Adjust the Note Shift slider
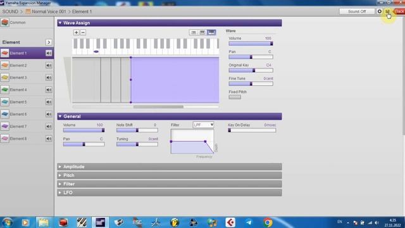 (x=137, y=130)
